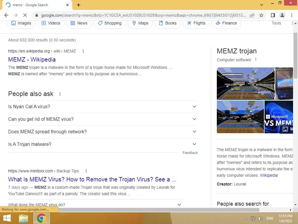Viewport: 298px width, 224px height.
Task: Open Chrome's three-dot menu
Action: (x=292, y=15)
